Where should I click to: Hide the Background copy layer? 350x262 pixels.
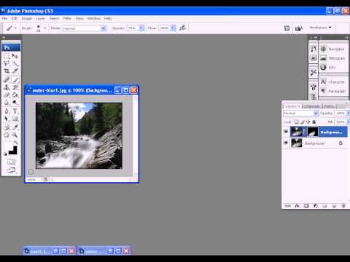tap(286, 132)
